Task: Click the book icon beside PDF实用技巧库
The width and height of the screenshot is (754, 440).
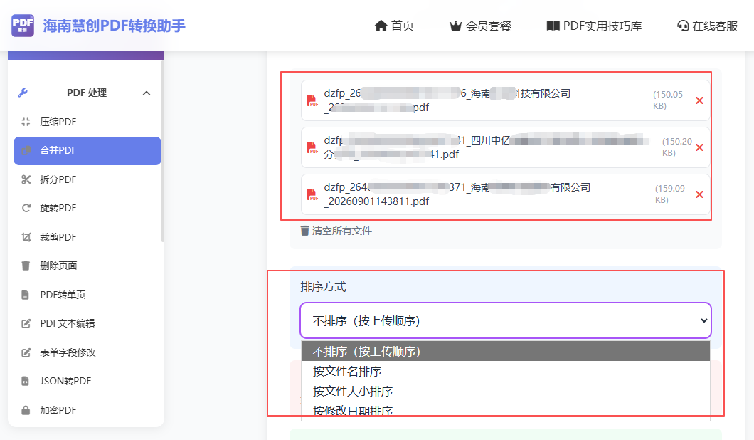Action: pyautogui.click(x=553, y=26)
